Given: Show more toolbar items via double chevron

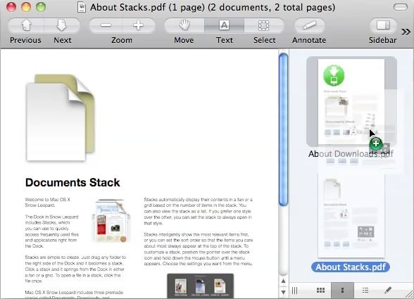Looking at the screenshot, I should click(406, 32).
